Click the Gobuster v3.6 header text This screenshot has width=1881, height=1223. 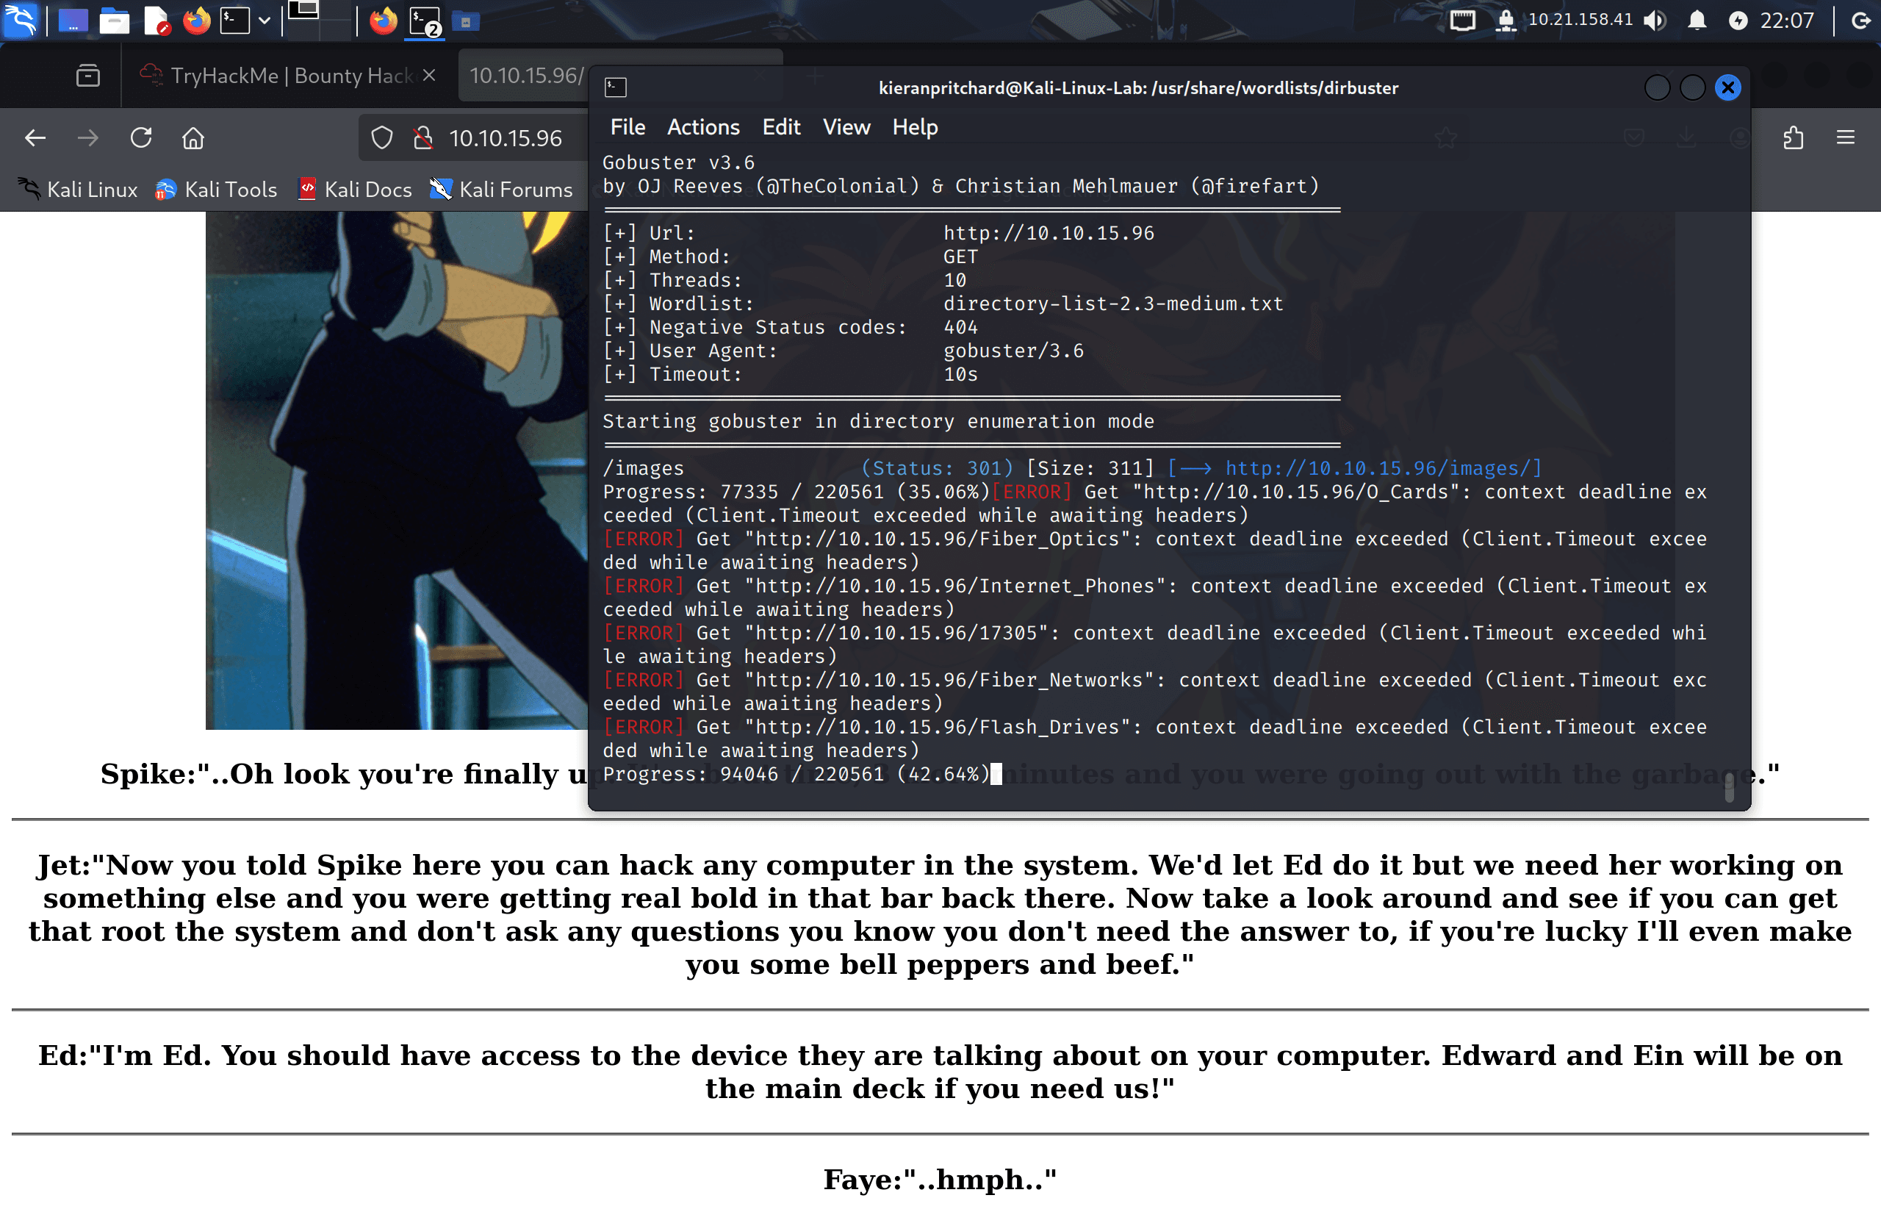pos(678,163)
